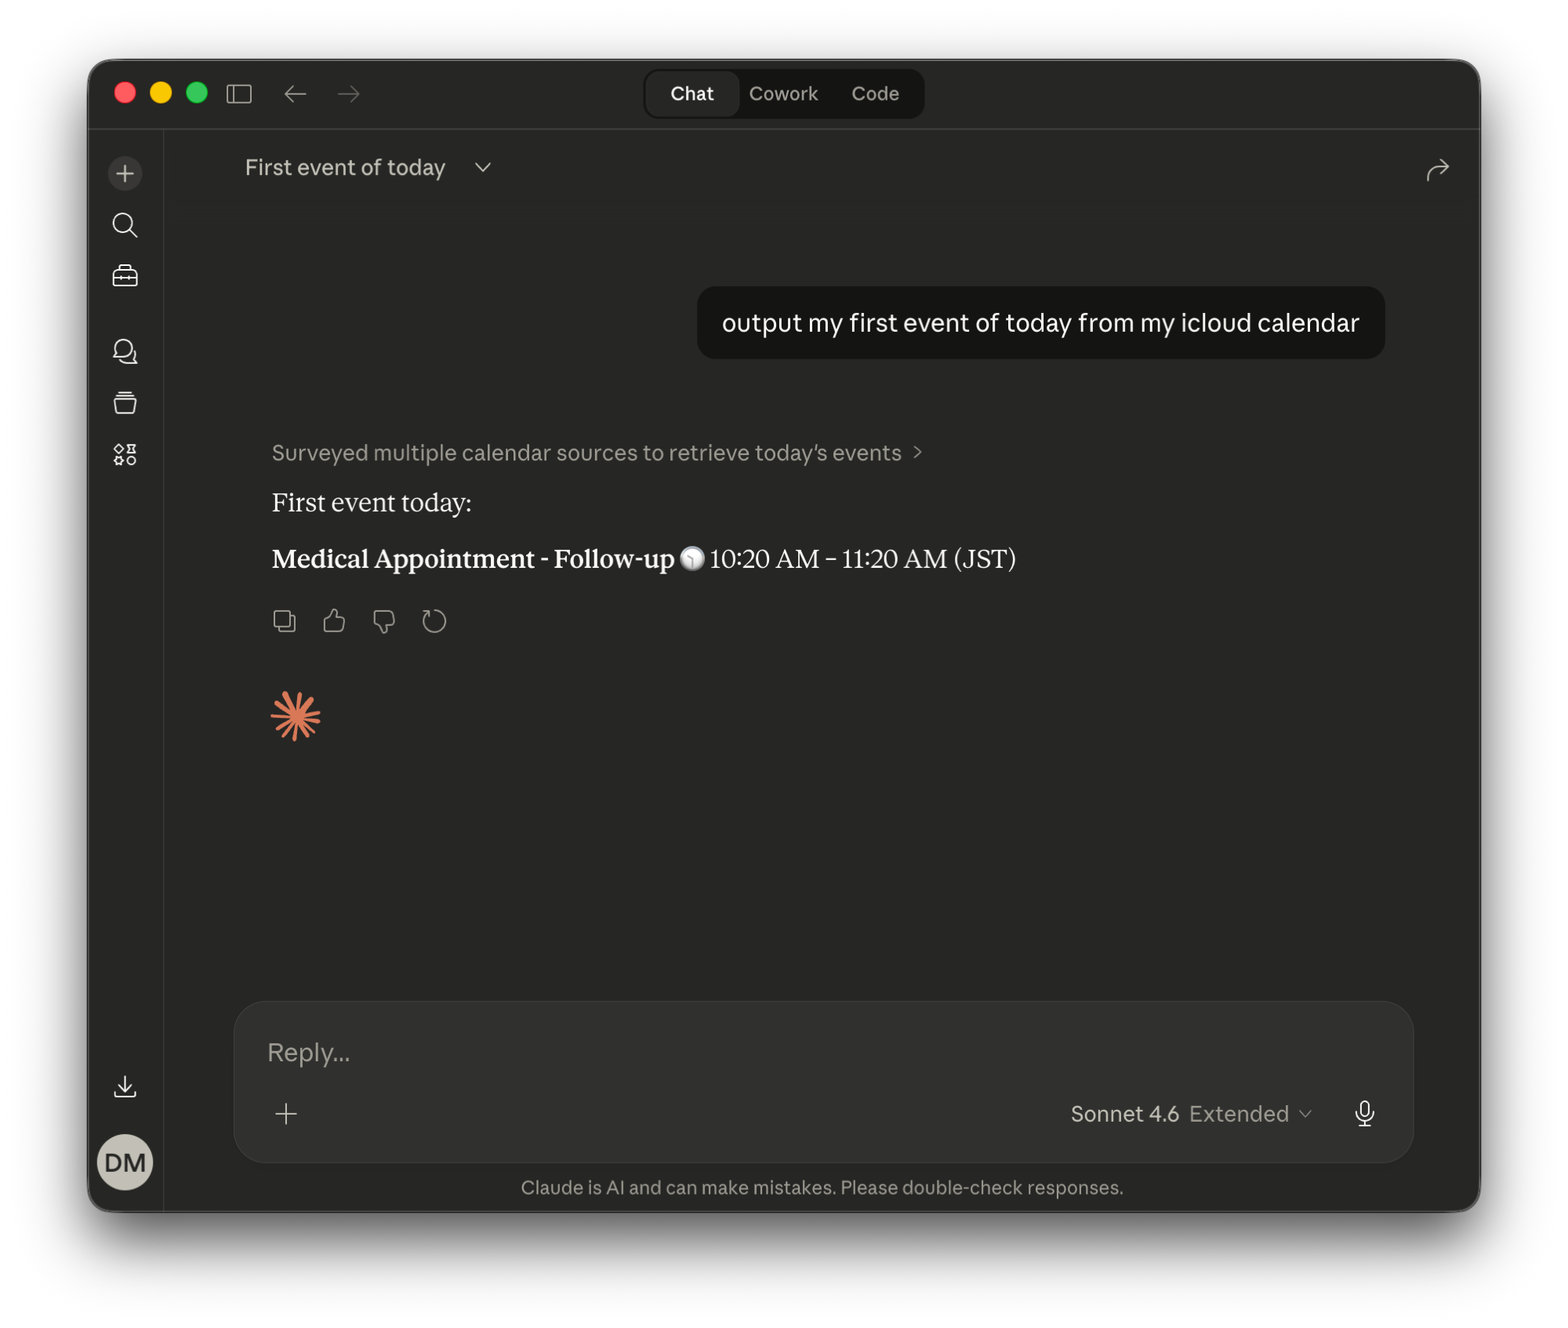Switch to the Cowork tab
The width and height of the screenshot is (1568, 1328).
click(783, 93)
